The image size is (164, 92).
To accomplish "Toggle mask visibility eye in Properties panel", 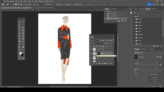I will (x=157, y=86).
